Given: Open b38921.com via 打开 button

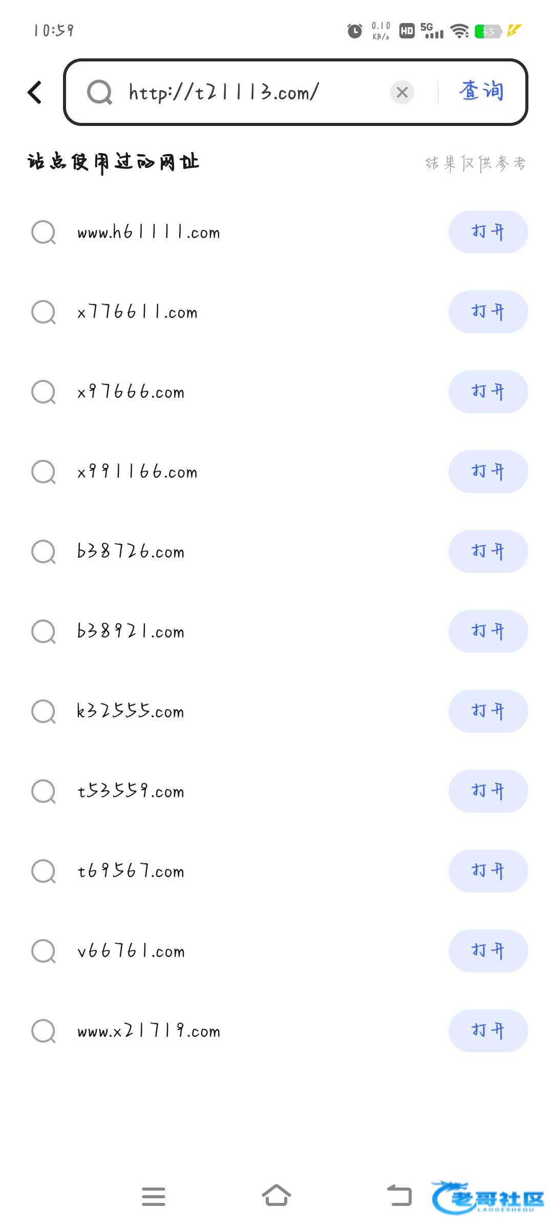Looking at the screenshot, I should coord(488,631).
